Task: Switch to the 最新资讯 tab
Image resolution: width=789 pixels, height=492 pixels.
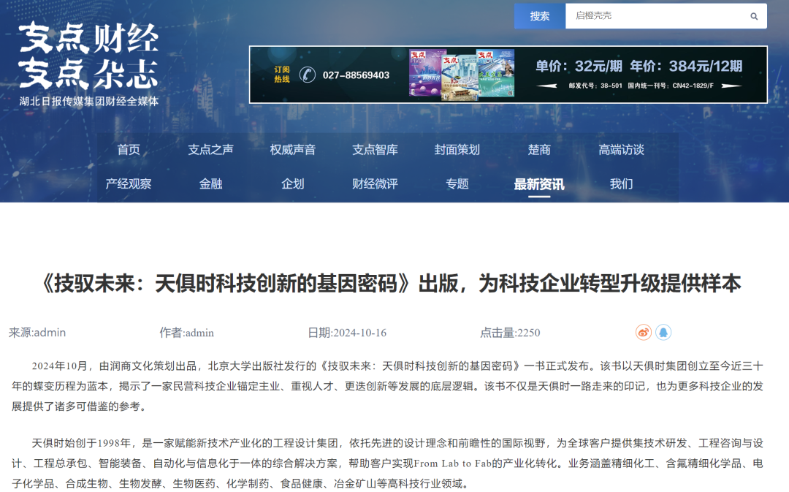Action: [539, 184]
